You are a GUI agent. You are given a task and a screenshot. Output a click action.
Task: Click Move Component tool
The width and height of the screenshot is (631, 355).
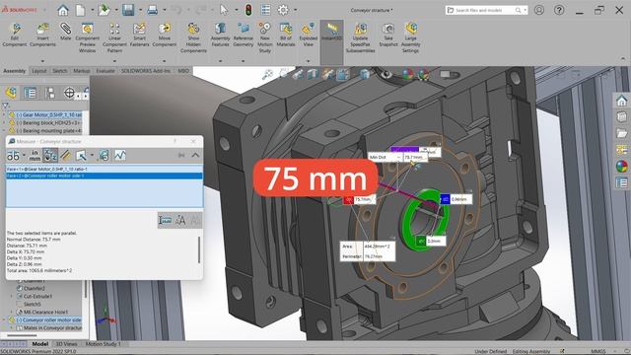point(165,35)
